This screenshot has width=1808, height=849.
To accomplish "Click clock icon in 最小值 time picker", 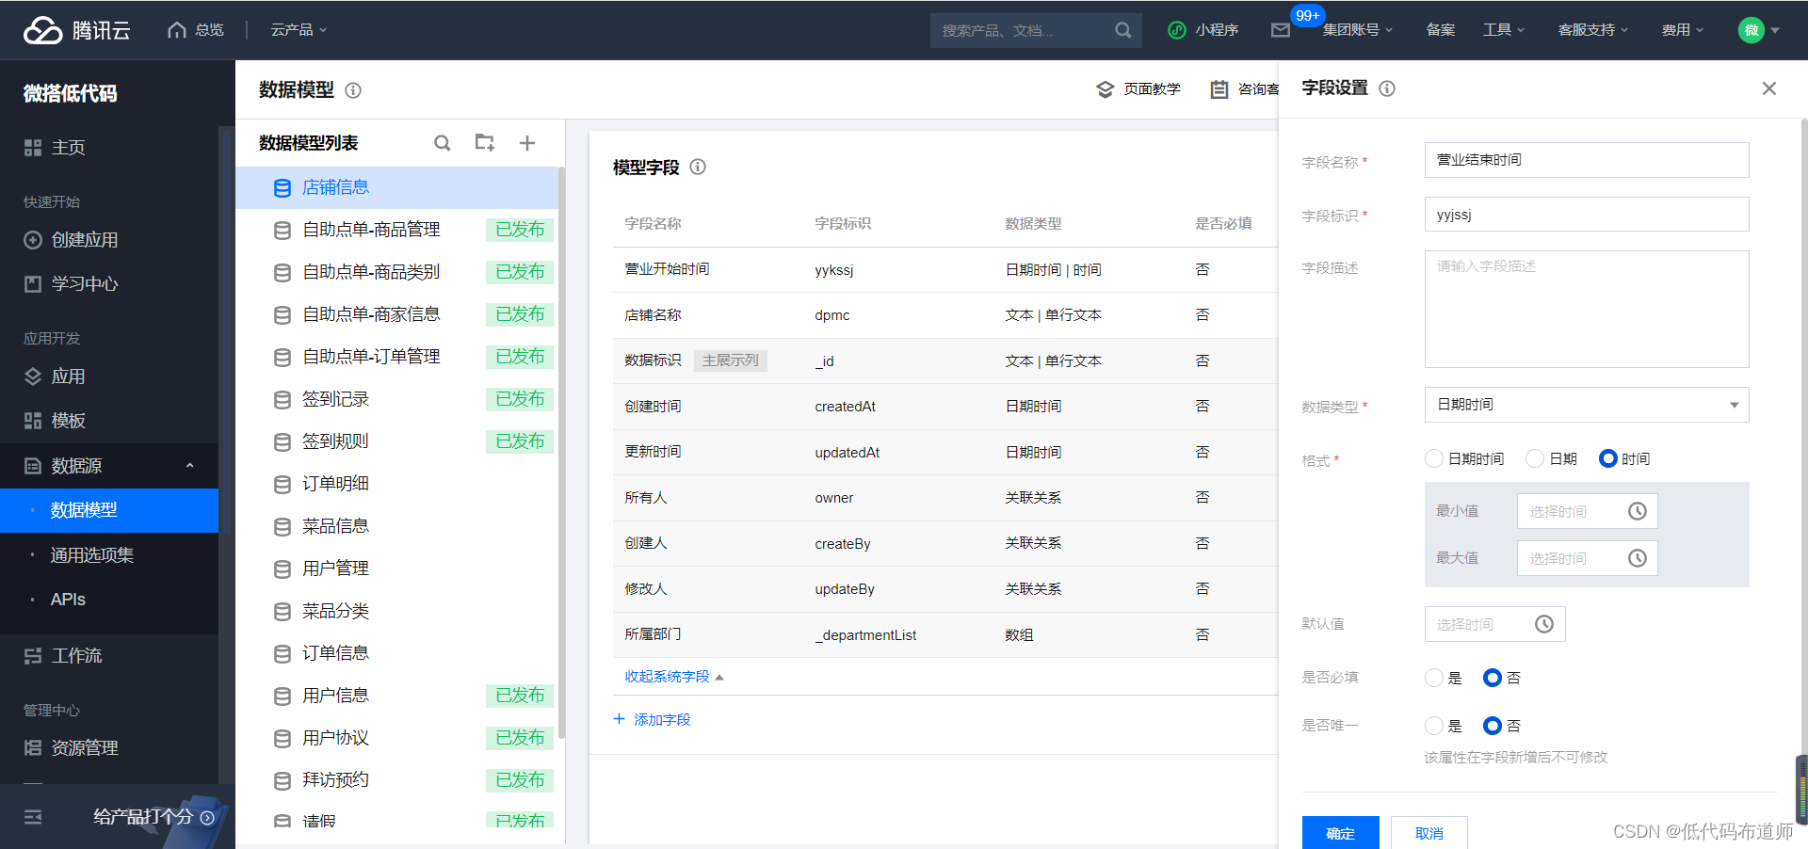I will pyautogui.click(x=1638, y=511).
